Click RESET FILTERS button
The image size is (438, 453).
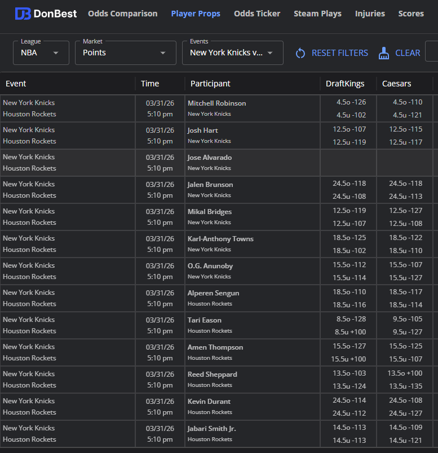340,53
